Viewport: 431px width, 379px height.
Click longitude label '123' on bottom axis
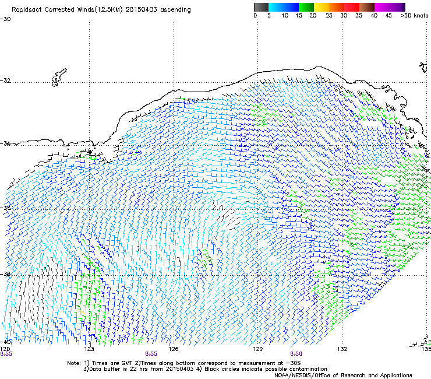[x=89, y=349]
